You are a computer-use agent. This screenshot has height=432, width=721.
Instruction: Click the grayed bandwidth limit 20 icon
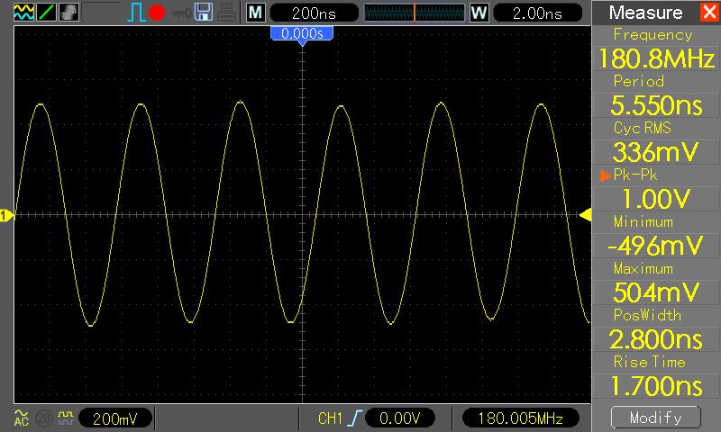[43, 418]
